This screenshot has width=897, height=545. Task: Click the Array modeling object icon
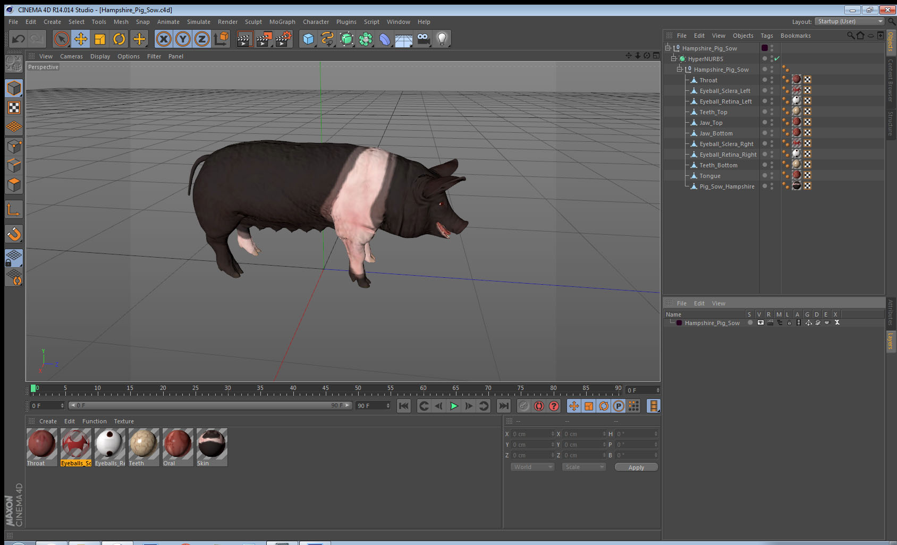pos(366,39)
